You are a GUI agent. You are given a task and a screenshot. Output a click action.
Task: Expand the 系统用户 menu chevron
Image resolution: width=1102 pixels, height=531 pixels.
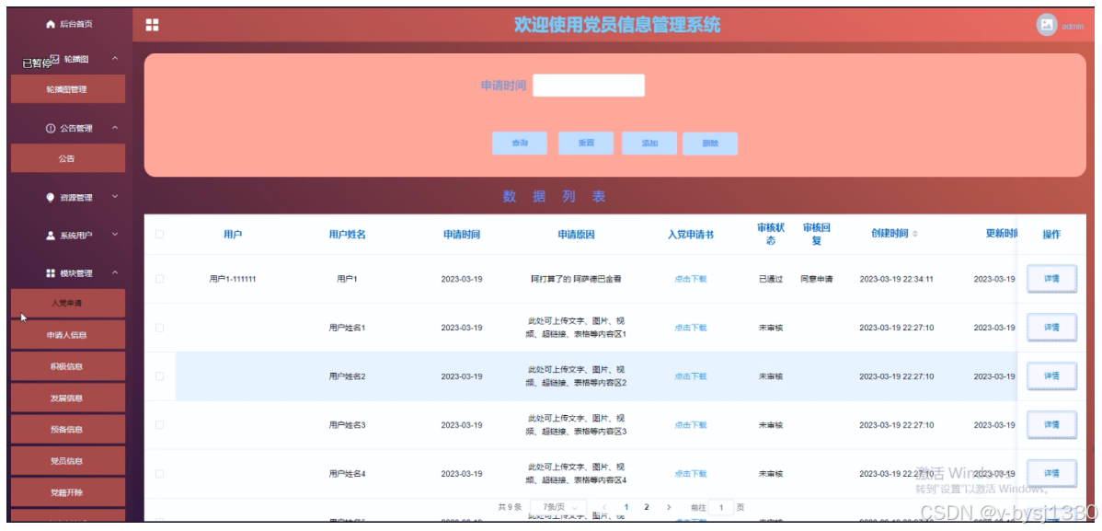115,234
